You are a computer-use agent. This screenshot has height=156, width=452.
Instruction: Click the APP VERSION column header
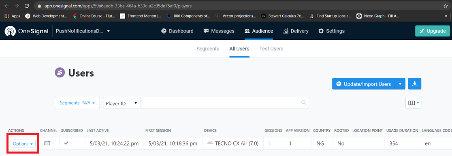click(298, 130)
